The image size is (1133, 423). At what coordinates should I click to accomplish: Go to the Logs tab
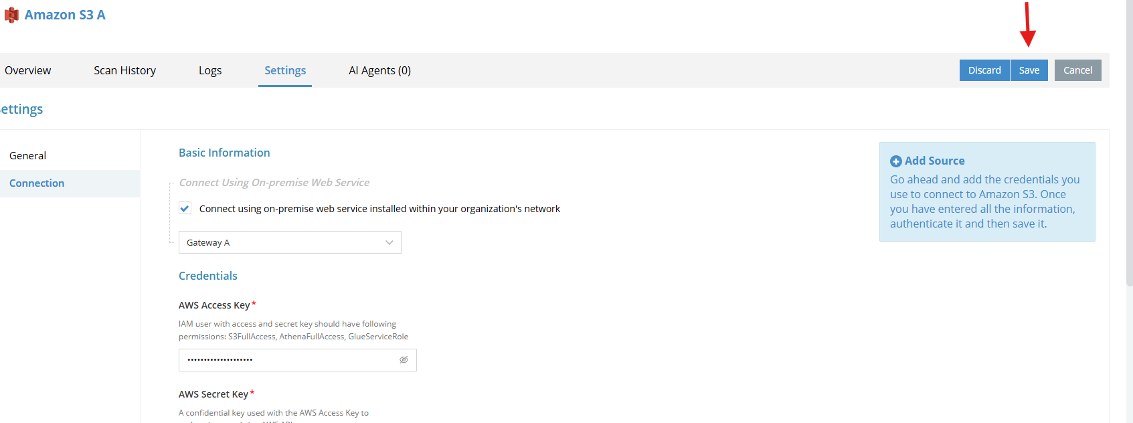[210, 70]
